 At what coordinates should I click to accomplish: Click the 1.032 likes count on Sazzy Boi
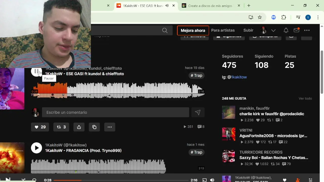262,164
